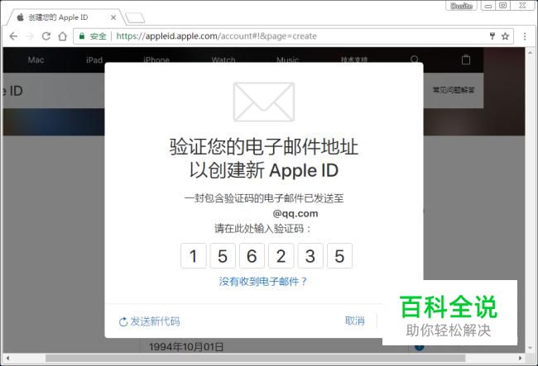Click the green secure lock icon
This screenshot has width=538, height=366.
click(82, 36)
